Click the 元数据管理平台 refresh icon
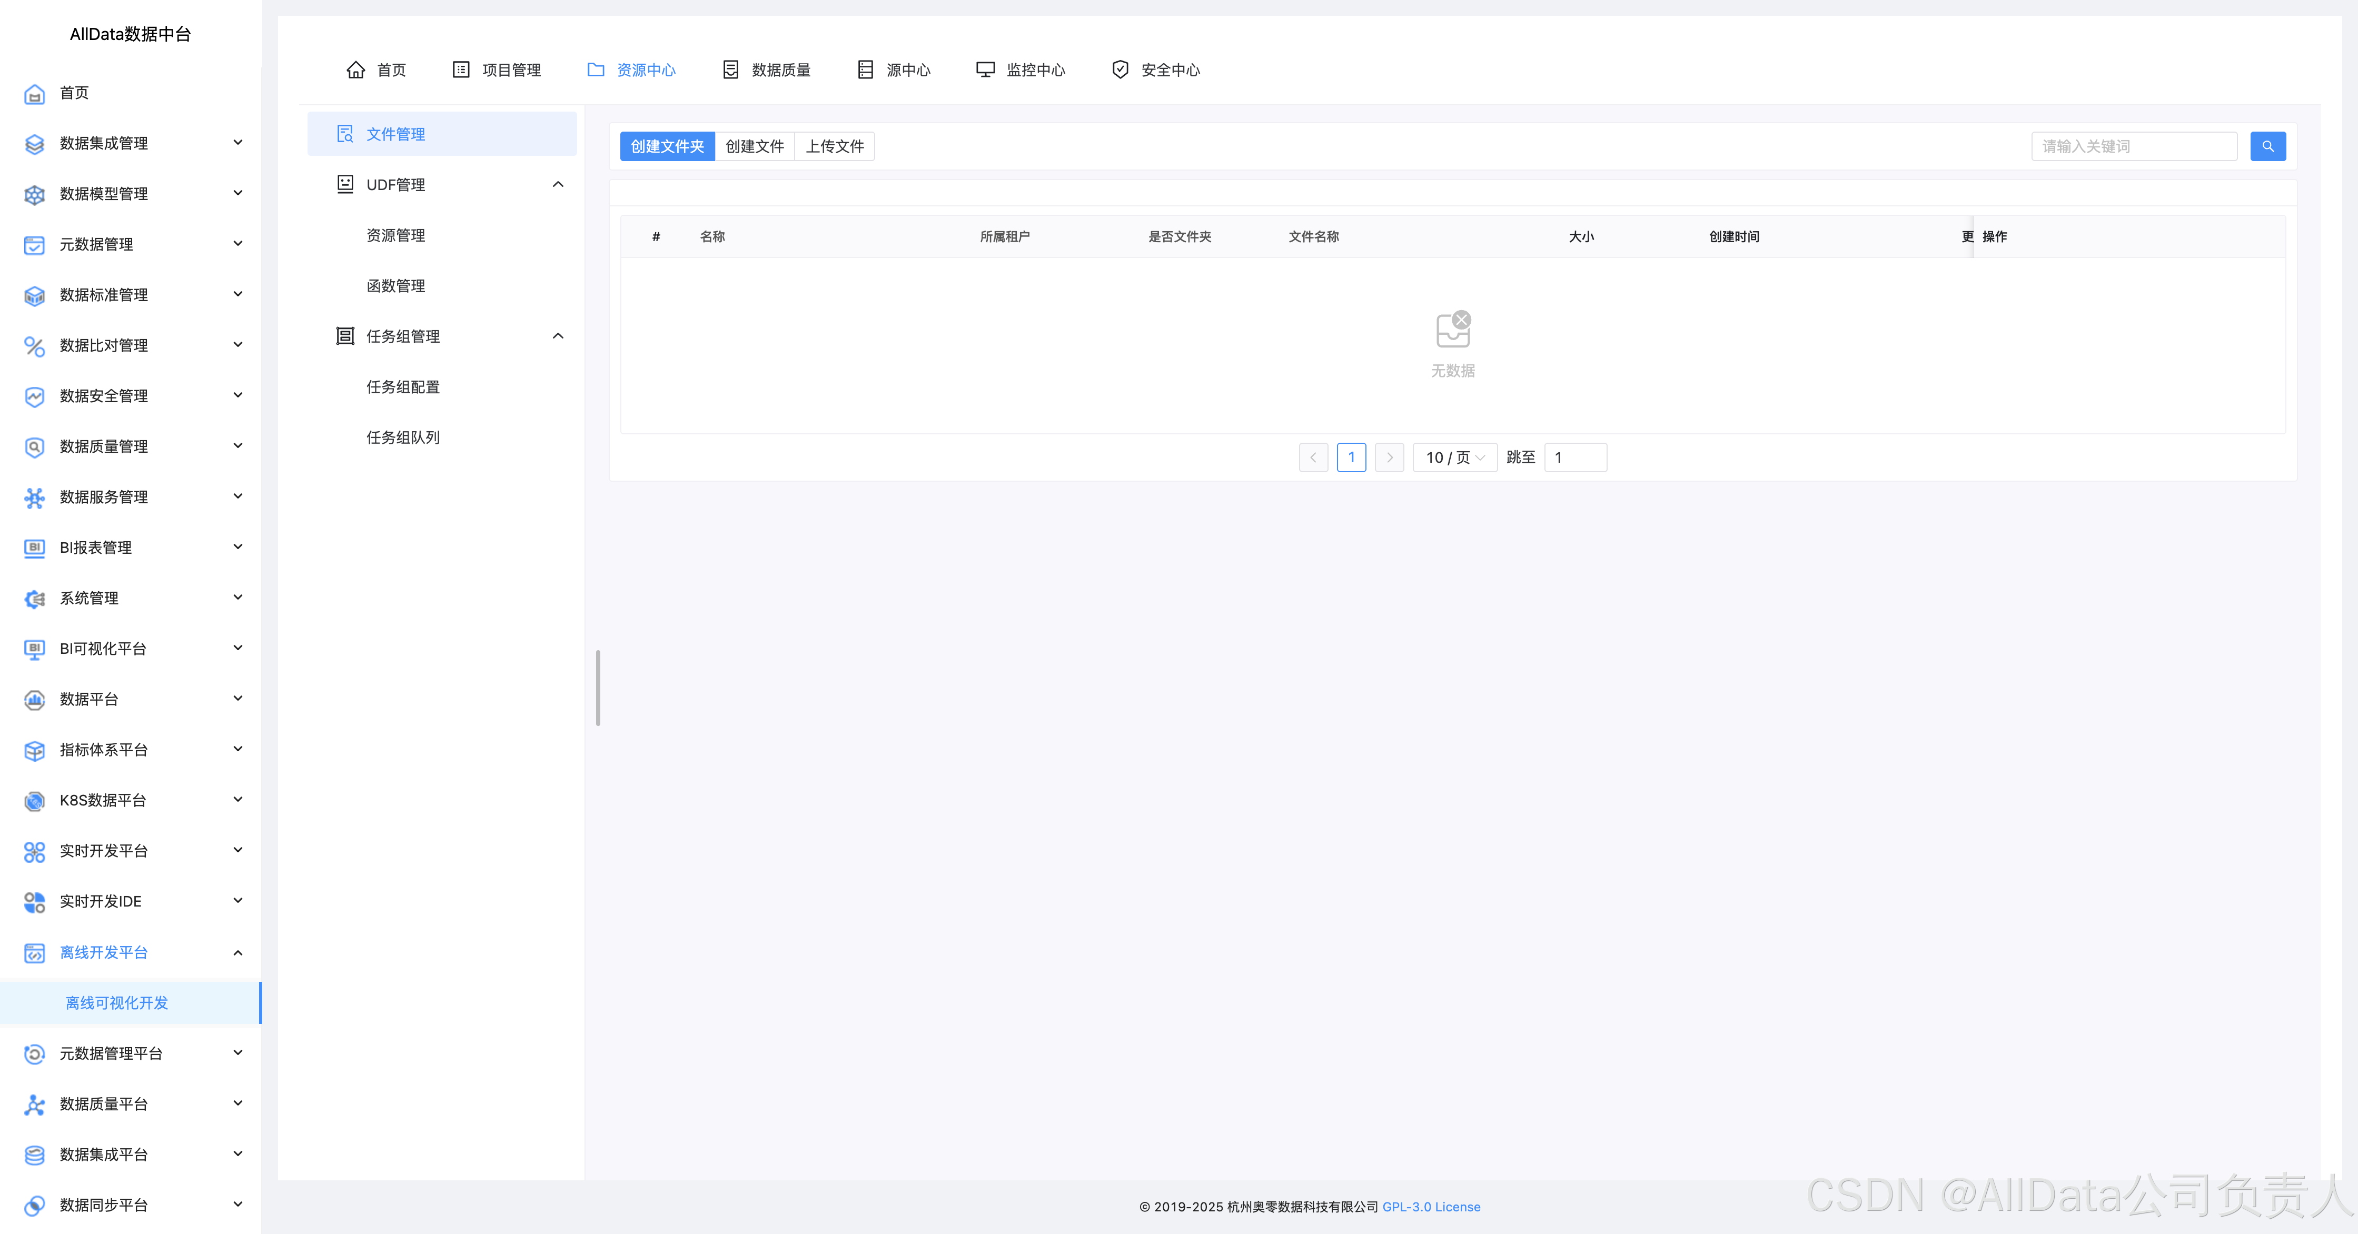Image resolution: width=2358 pixels, height=1234 pixels. coord(34,1053)
